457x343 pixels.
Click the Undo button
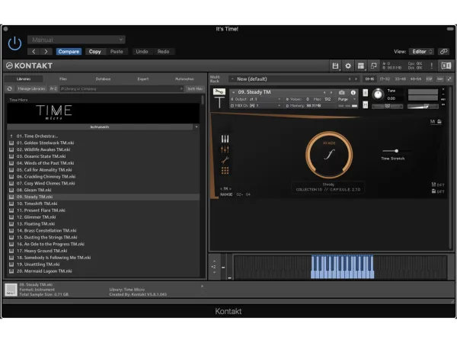142,52
